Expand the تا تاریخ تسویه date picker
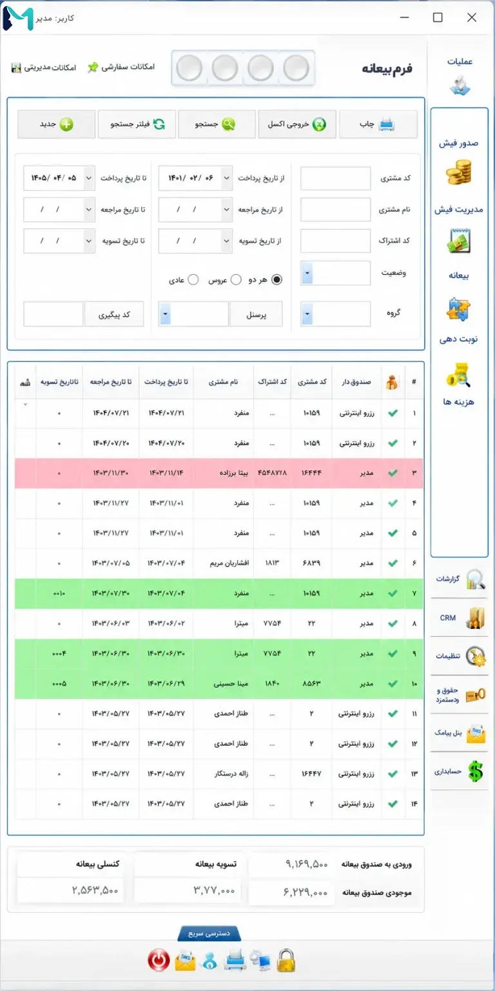The height and width of the screenshot is (991, 495). pyautogui.click(x=89, y=241)
